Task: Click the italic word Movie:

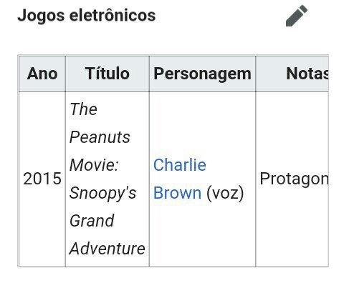Action: pos(94,165)
